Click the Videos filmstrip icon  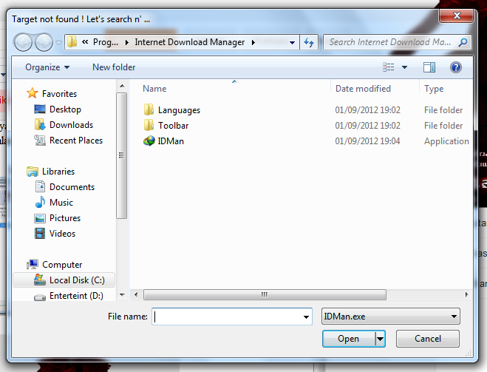pos(40,234)
